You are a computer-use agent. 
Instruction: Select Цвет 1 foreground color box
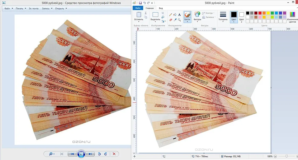pyautogui.click(x=234, y=17)
